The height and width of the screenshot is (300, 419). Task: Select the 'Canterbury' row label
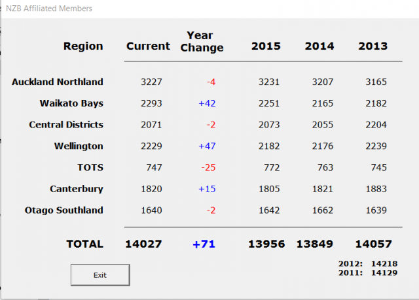[77, 189]
